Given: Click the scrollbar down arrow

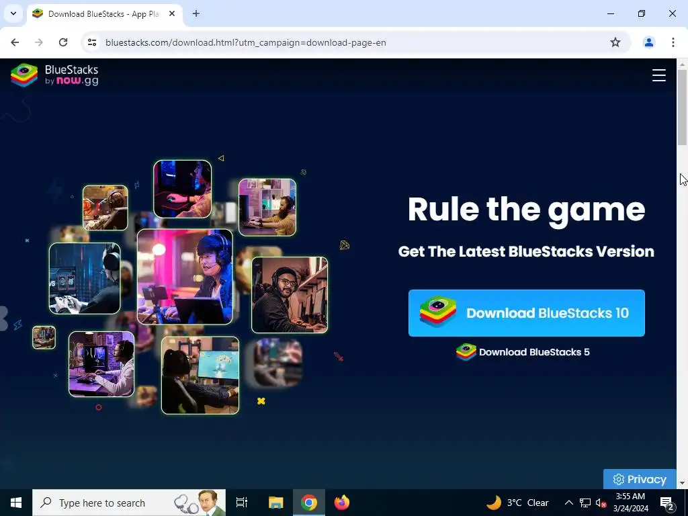Looking at the screenshot, I should click(x=682, y=483).
